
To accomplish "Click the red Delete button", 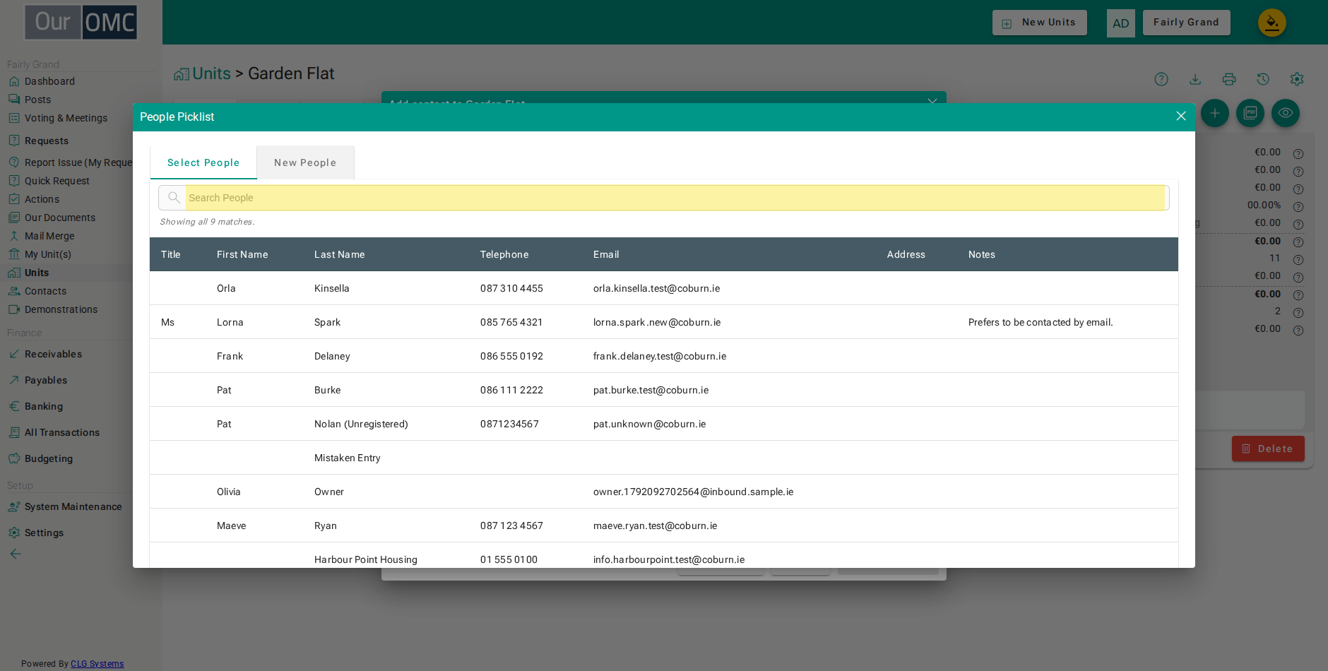I will point(1268,449).
